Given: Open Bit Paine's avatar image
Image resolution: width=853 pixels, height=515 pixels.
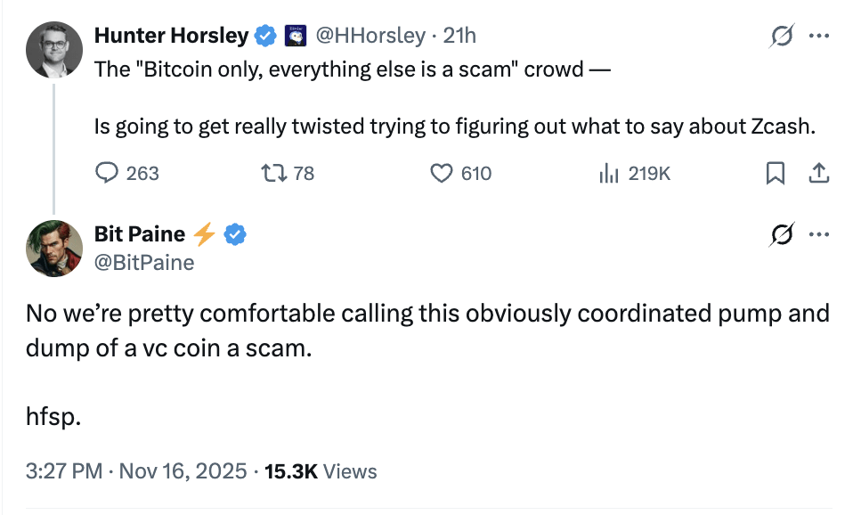Looking at the screenshot, I should click(x=55, y=248).
